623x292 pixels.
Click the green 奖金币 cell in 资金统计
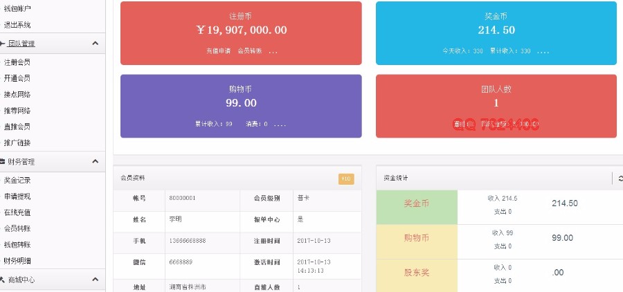tap(417, 204)
